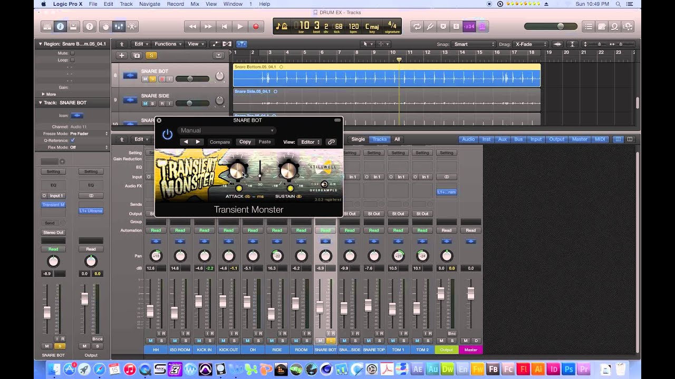Toggle Cycle mode button
Screen dimensions: 675x379
click(x=417, y=26)
